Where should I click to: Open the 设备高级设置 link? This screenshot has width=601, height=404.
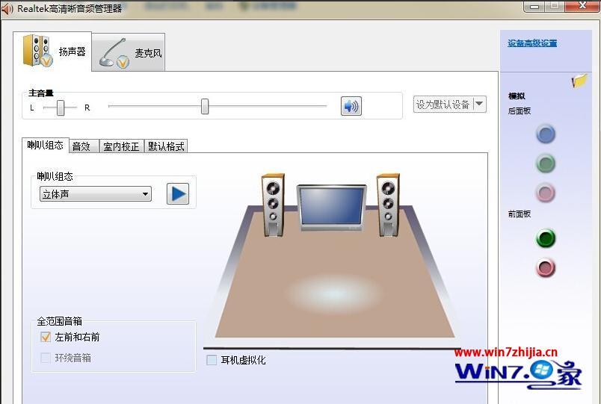click(x=532, y=43)
